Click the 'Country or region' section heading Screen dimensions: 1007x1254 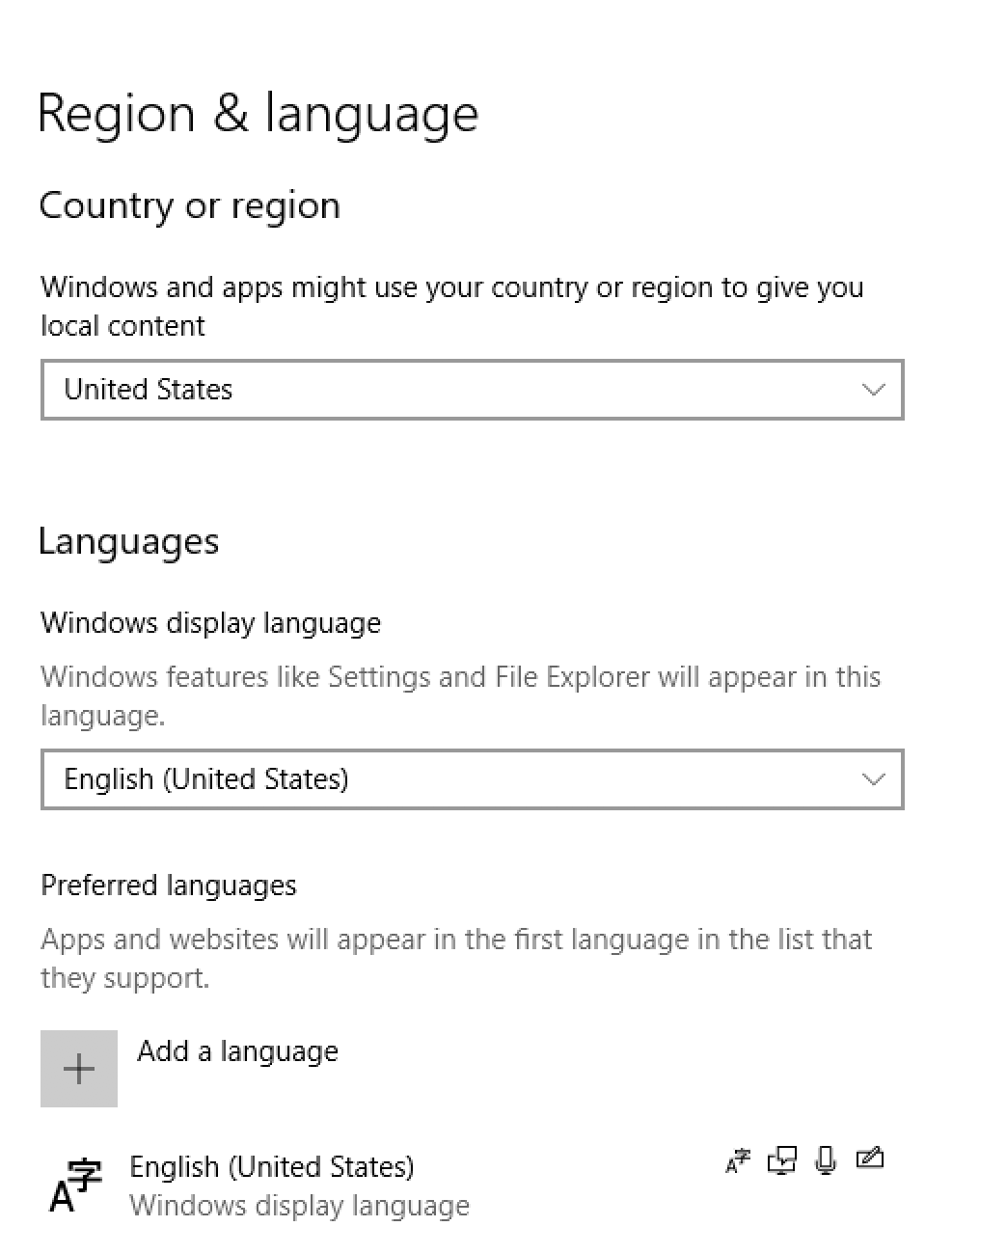[190, 205]
